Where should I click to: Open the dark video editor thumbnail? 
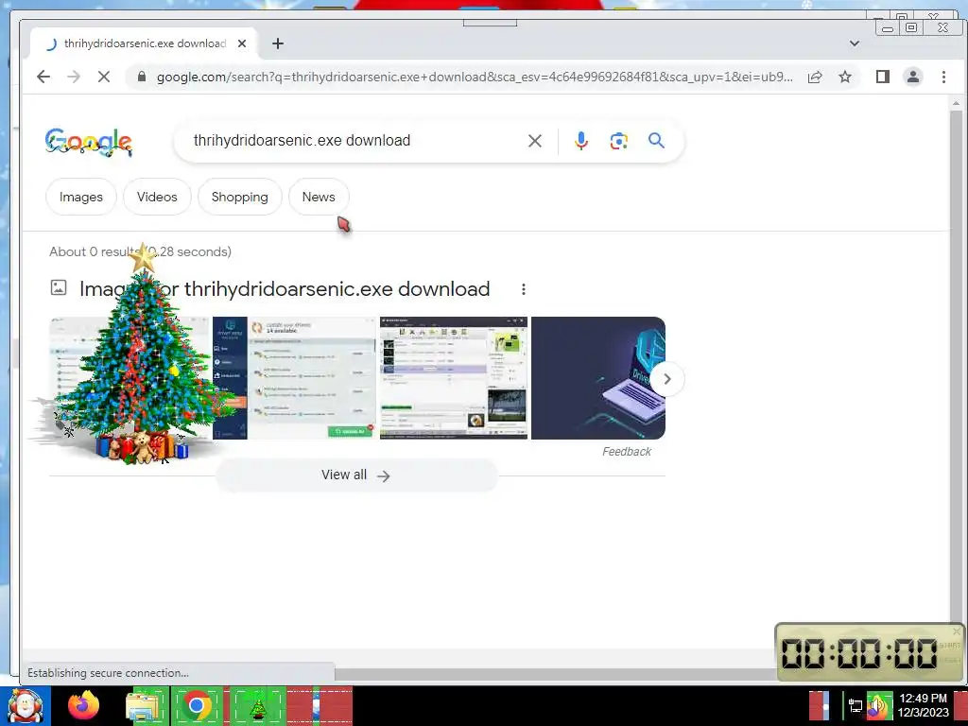[454, 378]
